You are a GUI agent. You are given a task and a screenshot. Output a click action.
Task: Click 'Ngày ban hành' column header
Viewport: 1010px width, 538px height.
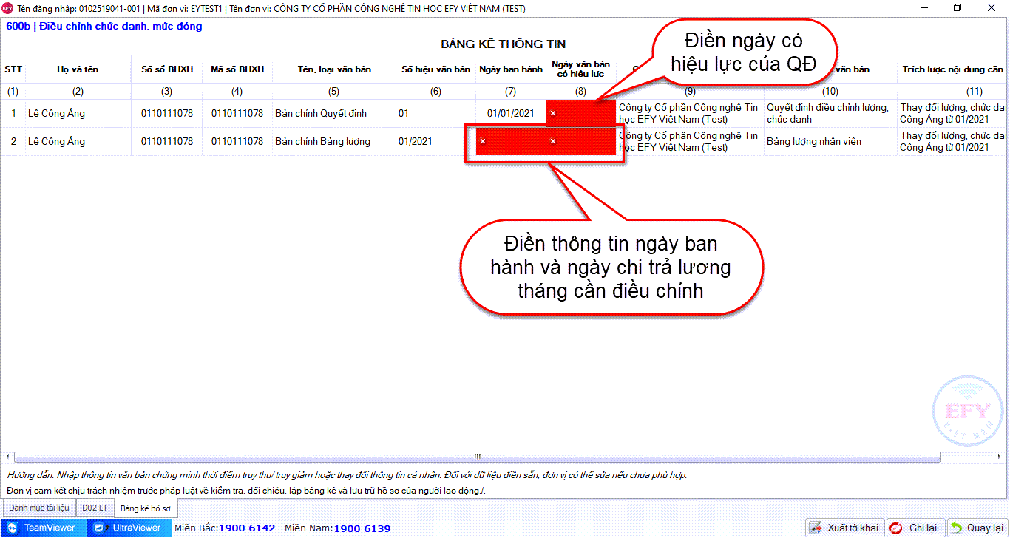tap(511, 69)
